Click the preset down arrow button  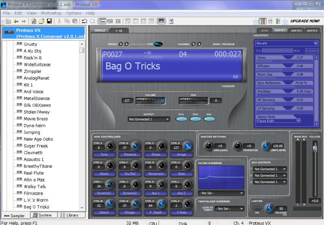121,44
